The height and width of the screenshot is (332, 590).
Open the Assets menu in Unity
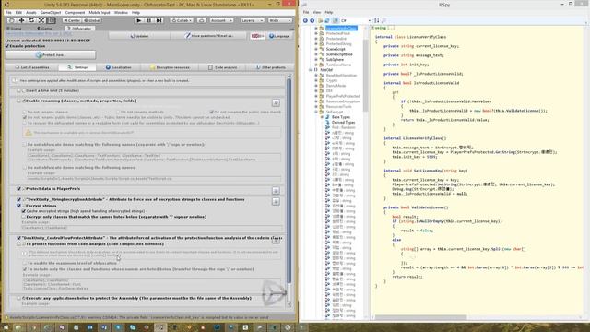[x=30, y=12]
